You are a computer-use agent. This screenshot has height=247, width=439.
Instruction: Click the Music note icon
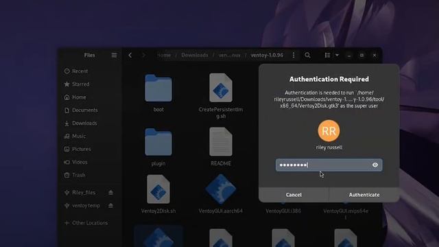click(x=67, y=136)
